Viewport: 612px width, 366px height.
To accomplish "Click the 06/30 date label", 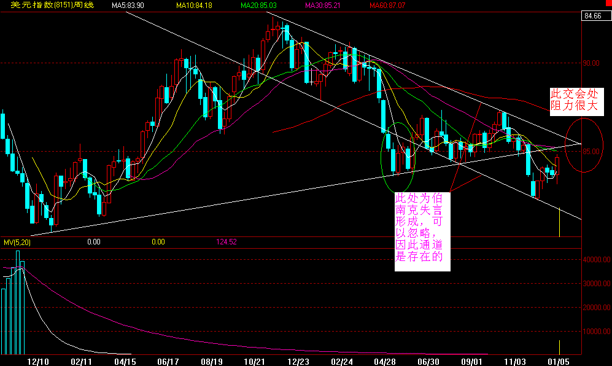I will coord(428,362).
